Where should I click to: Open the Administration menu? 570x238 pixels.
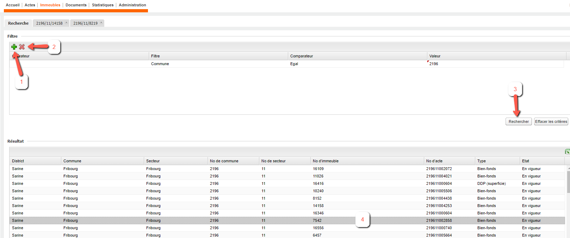132,5
